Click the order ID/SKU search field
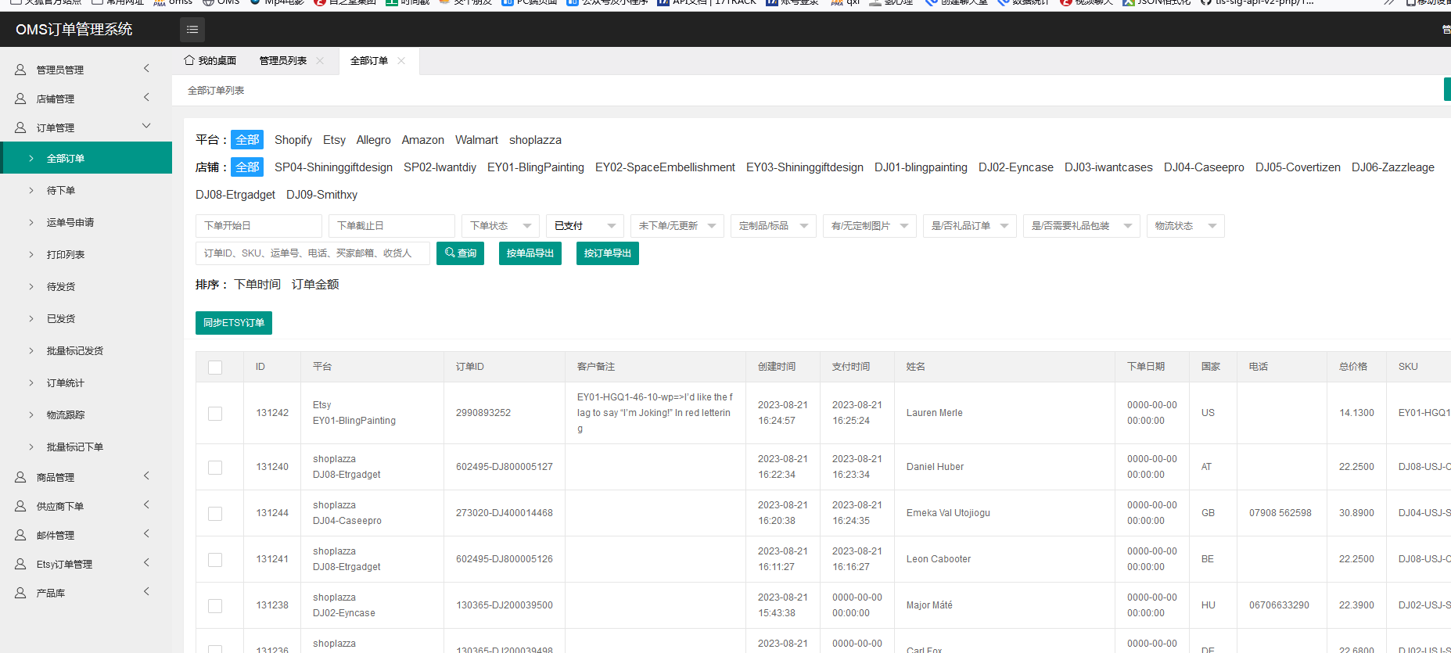The width and height of the screenshot is (1451, 653). pos(313,253)
